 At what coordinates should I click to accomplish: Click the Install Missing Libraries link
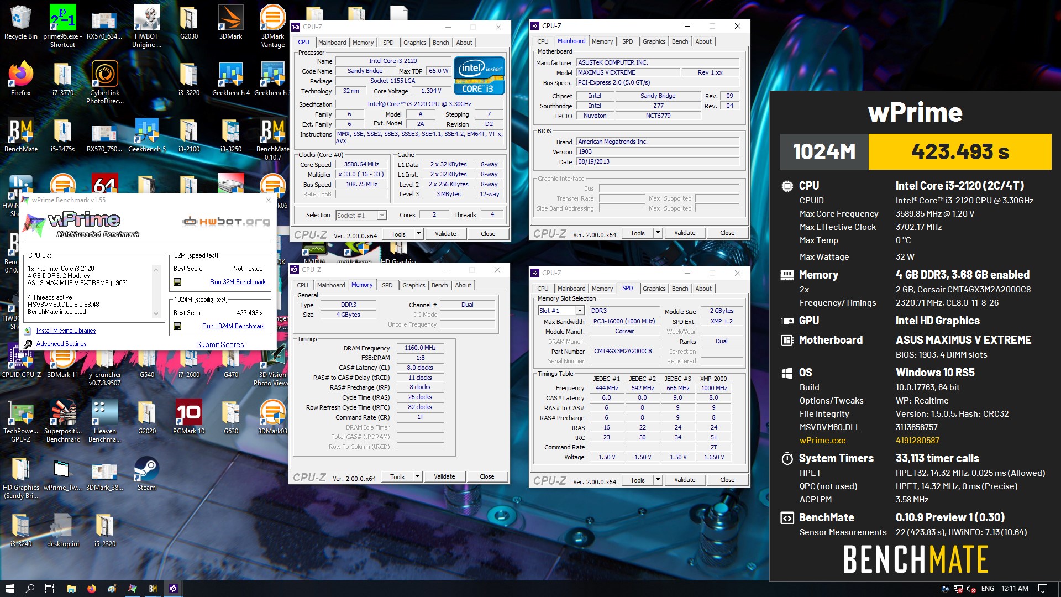coord(66,331)
